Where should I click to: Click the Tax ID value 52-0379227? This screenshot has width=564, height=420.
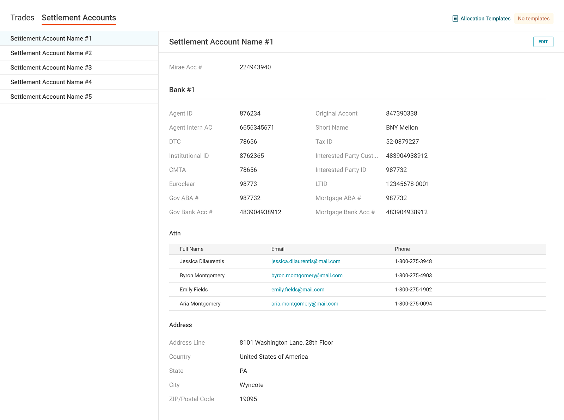(403, 142)
